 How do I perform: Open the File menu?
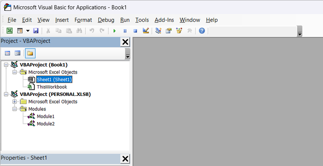[12, 20]
